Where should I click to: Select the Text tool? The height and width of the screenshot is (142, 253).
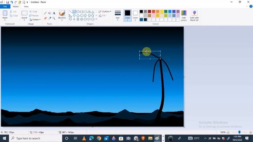54,13
